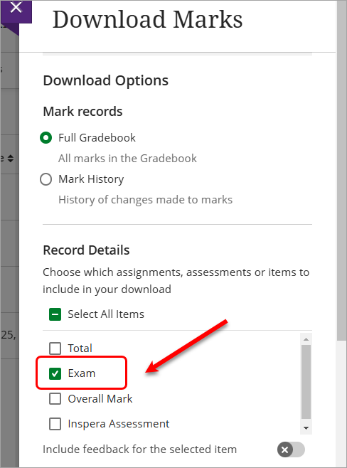Image resolution: width=347 pixels, height=468 pixels.
Task: Click the Exam label text
Action: pyautogui.click(x=82, y=373)
